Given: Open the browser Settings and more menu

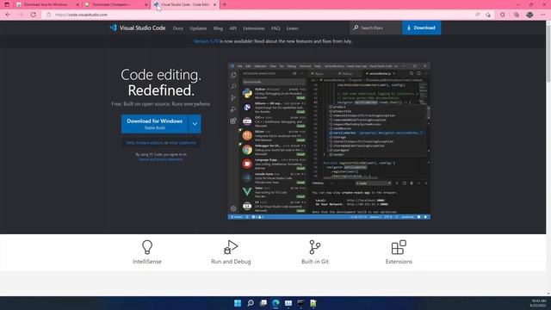Looking at the screenshot, I should click(x=543, y=15).
